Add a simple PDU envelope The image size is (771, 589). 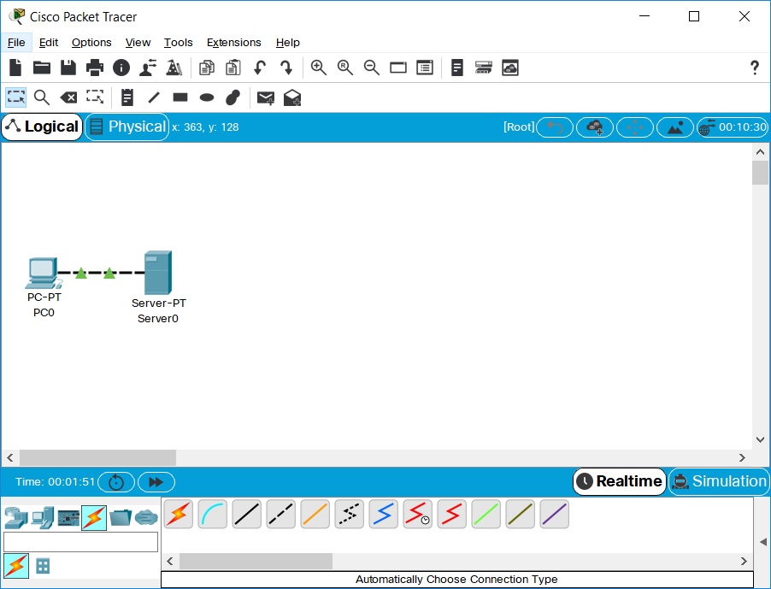(x=266, y=97)
